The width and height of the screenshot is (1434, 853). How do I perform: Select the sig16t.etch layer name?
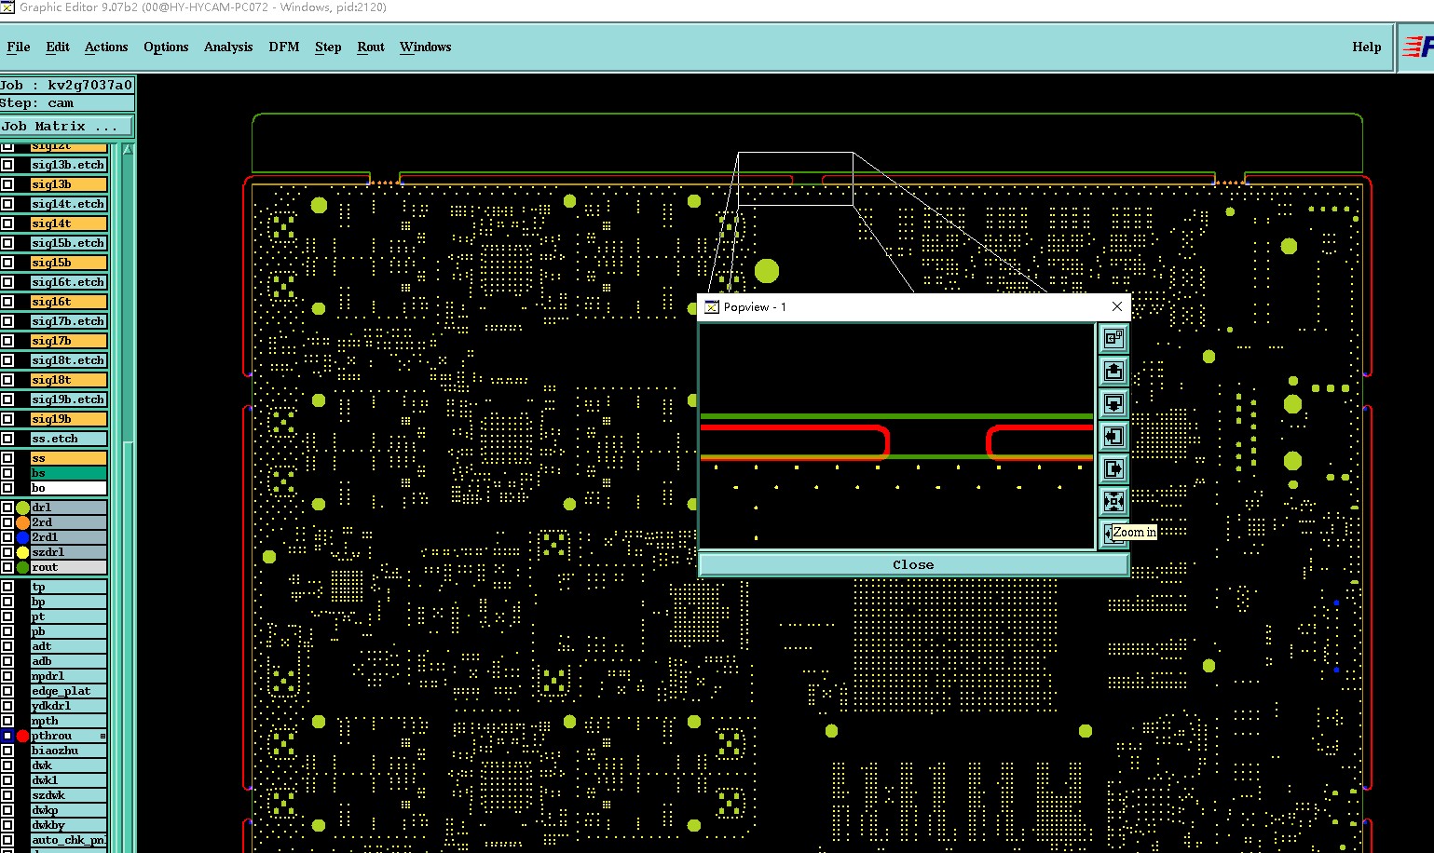pyautogui.click(x=68, y=282)
